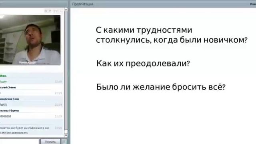
Task: Select the presenter webcam video
Action: pyautogui.click(x=30, y=40)
